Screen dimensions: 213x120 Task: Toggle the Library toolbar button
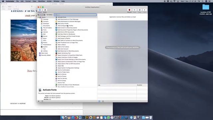pos(40,10)
